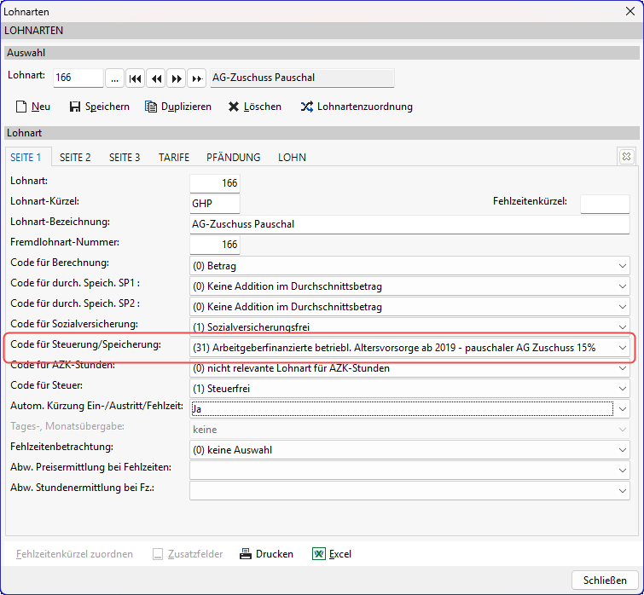Open Abw. Stundenermittlung bei Fz. dropdown

click(409, 491)
